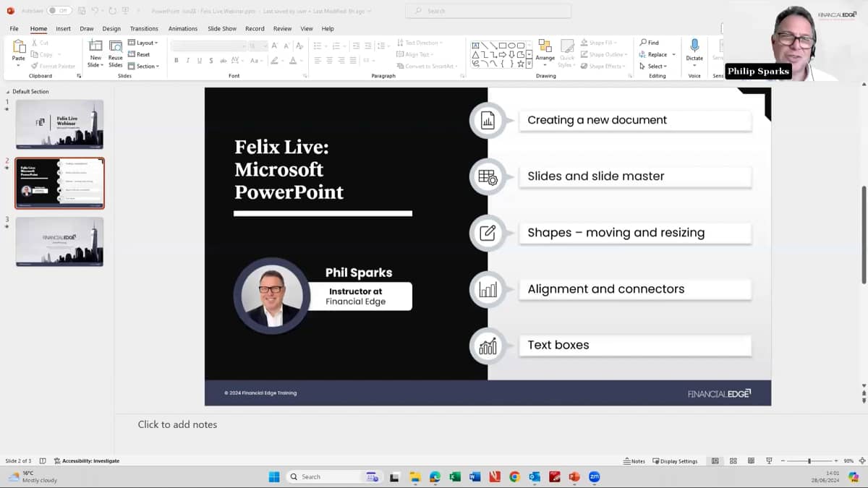Viewport: 868px width, 488px height.
Task: Toggle the Notes pane in status bar
Action: [x=634, y=461]
